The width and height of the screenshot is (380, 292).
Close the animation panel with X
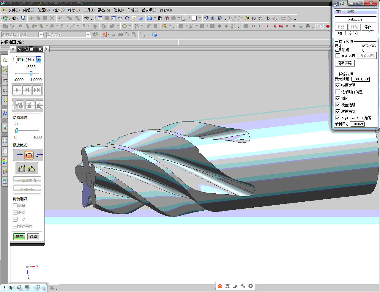tap(40, 49)
